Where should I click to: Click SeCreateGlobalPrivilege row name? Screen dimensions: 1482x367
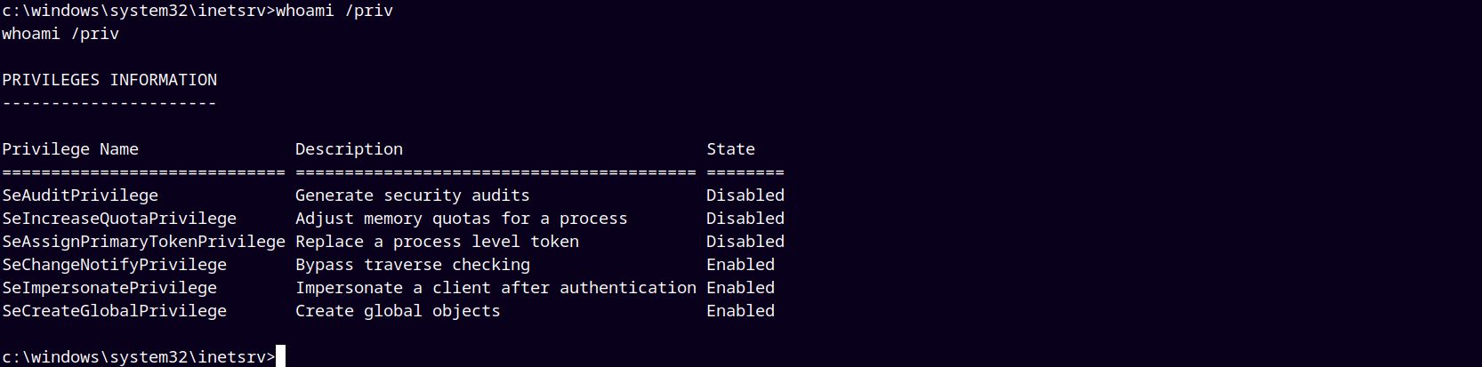point(114,311)
